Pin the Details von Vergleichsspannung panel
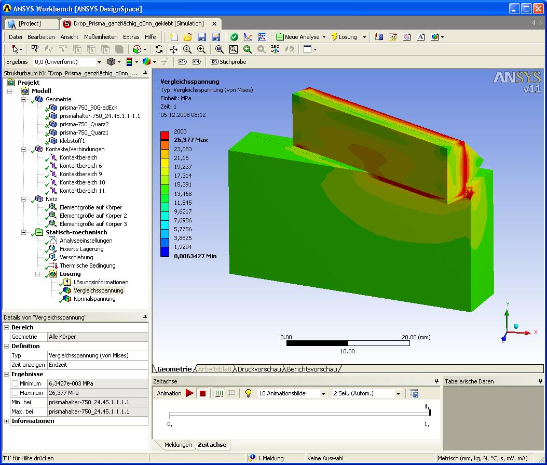 [145, 317]
